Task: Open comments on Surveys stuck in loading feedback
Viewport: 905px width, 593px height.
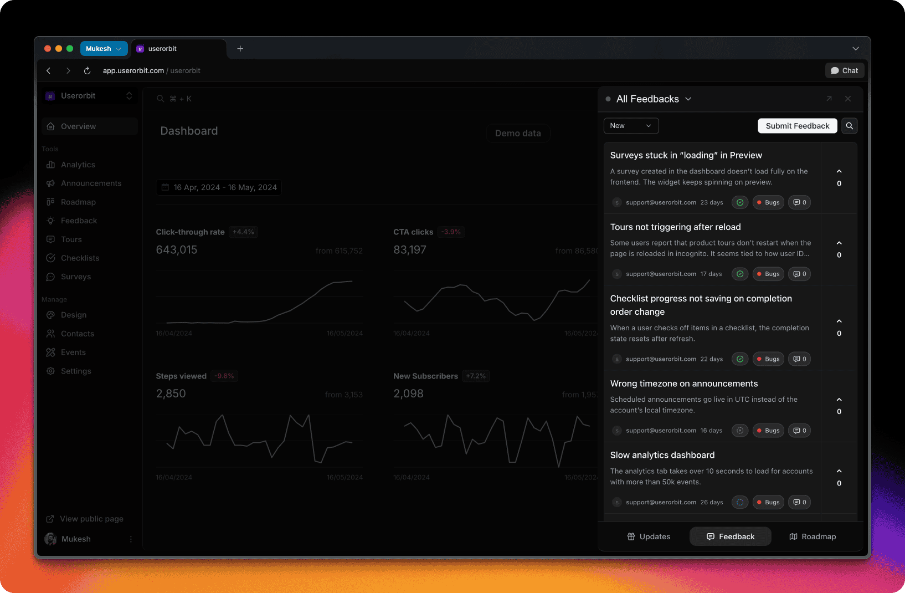Action: pos(799,202)
